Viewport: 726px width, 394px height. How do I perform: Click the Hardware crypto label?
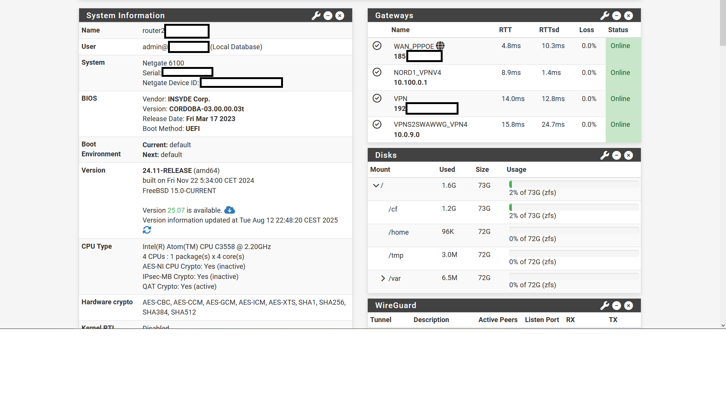point(107,302)
